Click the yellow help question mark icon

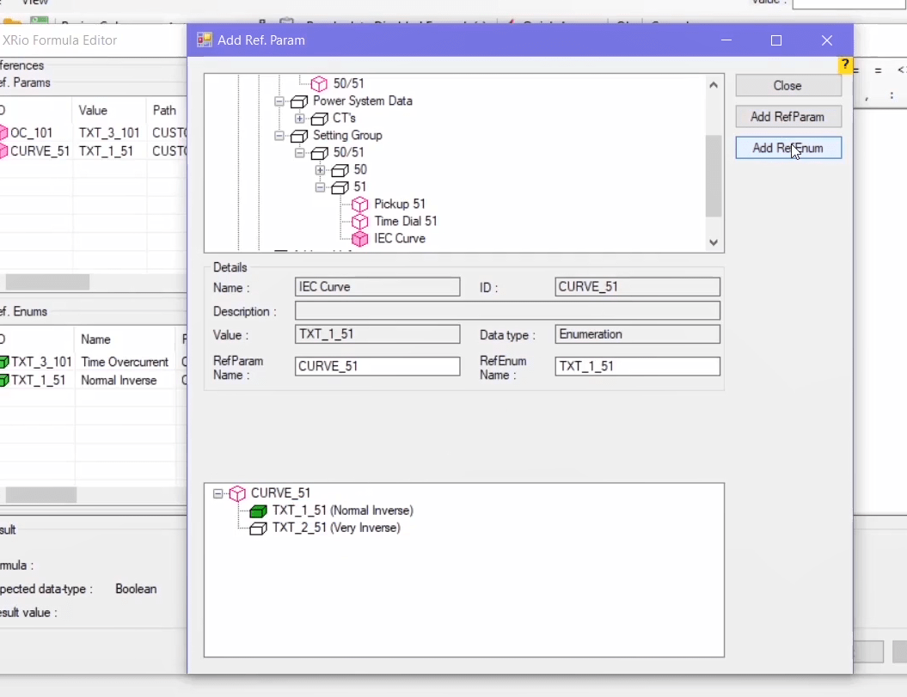(x=845, y=65)
